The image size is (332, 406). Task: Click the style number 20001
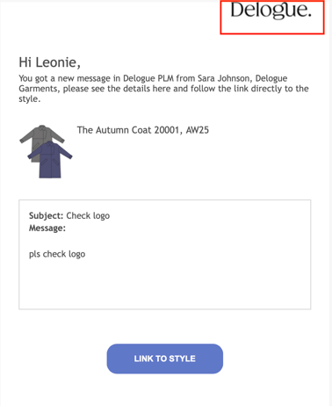[167, 130]
